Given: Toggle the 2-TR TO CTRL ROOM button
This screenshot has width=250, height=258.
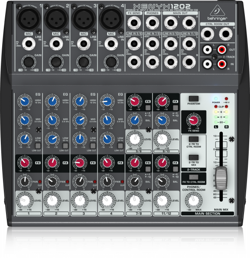Looking at the screenshot, I should 194,139.
